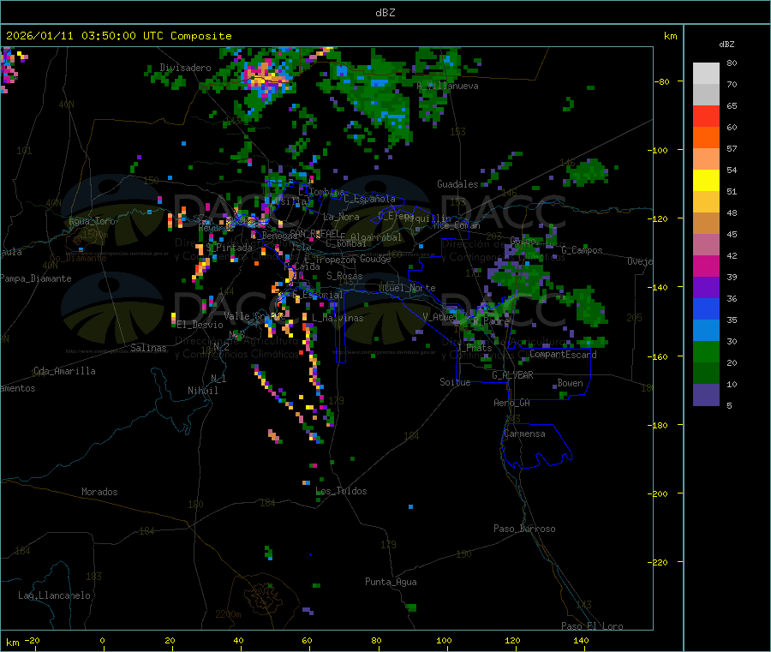Click the Pampa_Diamante map label
This screenshot has height=652, width=771.
pos(36,278)
